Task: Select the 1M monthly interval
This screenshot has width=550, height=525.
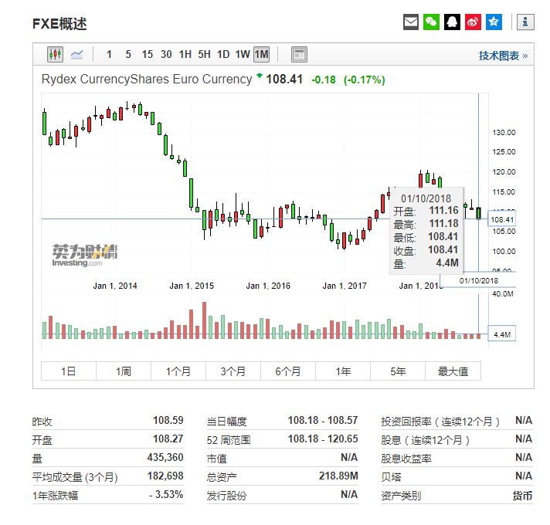Action: pyautogui.click(x=262, y=54)
